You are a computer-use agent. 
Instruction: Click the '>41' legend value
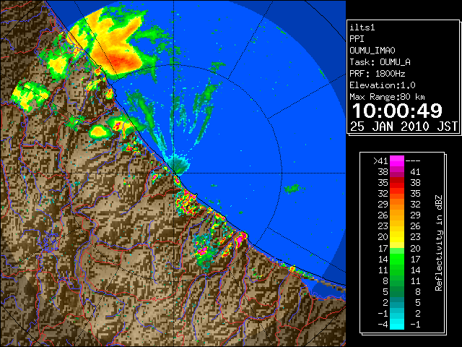380,160
